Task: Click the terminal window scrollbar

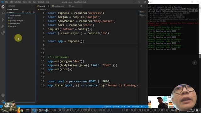Action: [200, 29]
